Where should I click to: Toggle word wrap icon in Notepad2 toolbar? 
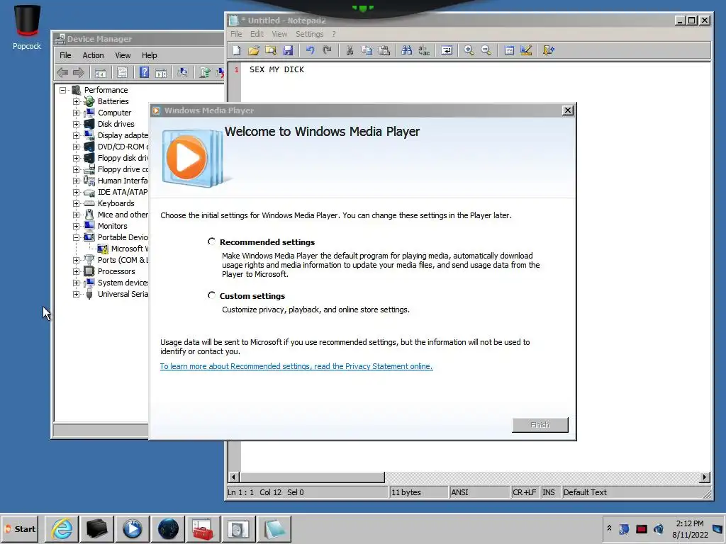click(x=447, y=50)
